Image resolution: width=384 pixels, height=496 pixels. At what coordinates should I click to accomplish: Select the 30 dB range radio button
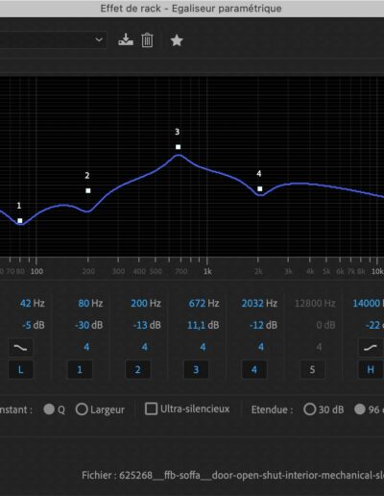[x=309, y=409]
